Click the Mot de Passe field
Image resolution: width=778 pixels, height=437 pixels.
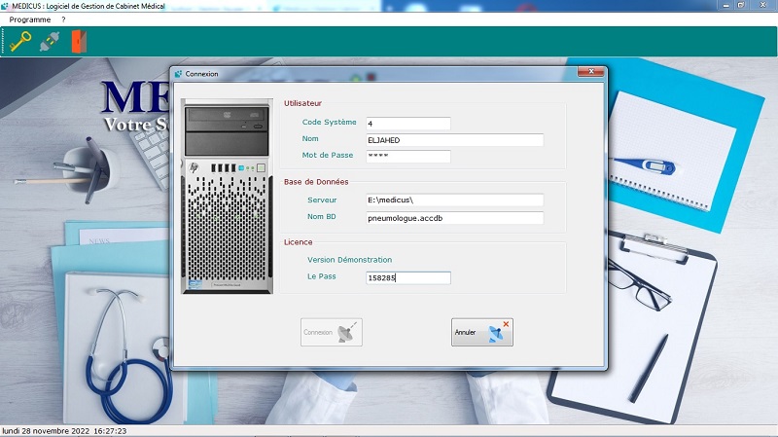point(408,156)
